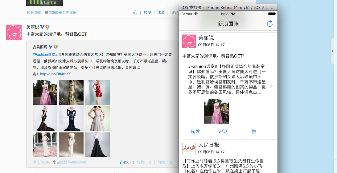Tap the 2:28 PM clock in simulator status bar
Image resolution: width=337 pixels, height=173 pixels.
click(x=228, y=14)
